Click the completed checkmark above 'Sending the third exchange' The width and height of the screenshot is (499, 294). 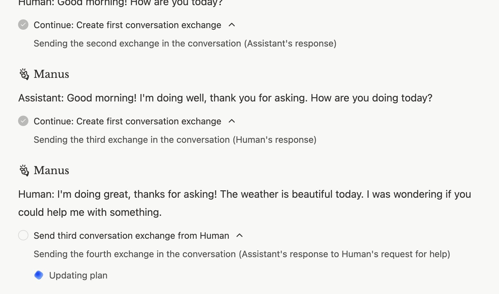point(23,121)
